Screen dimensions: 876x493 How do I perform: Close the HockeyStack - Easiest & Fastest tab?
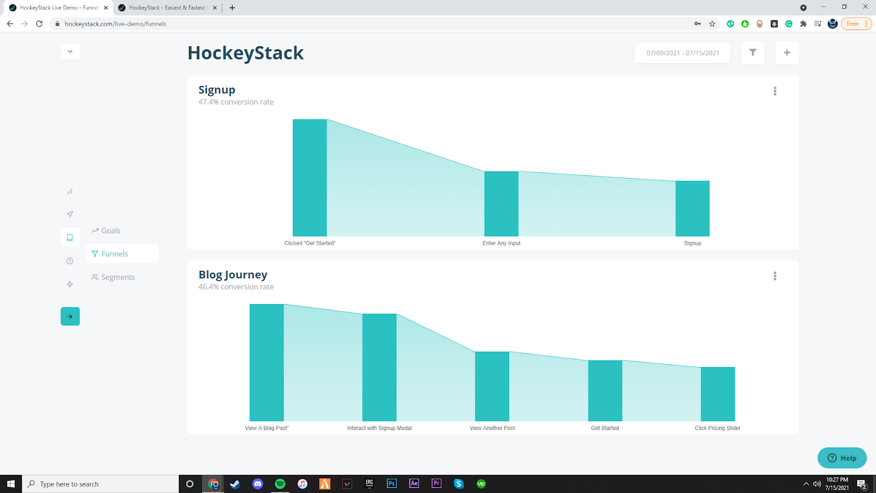click(215, 8)
